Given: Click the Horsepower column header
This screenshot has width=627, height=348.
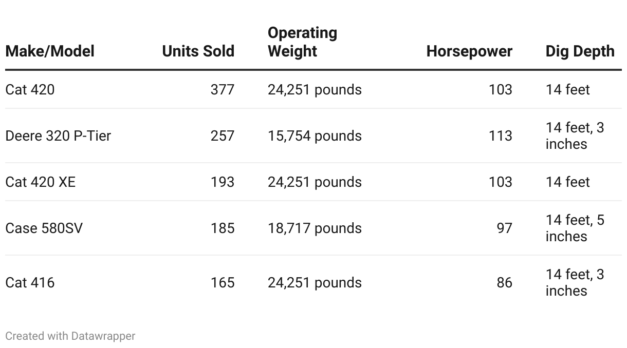Looking at the screenshot, I should point(469,51).
